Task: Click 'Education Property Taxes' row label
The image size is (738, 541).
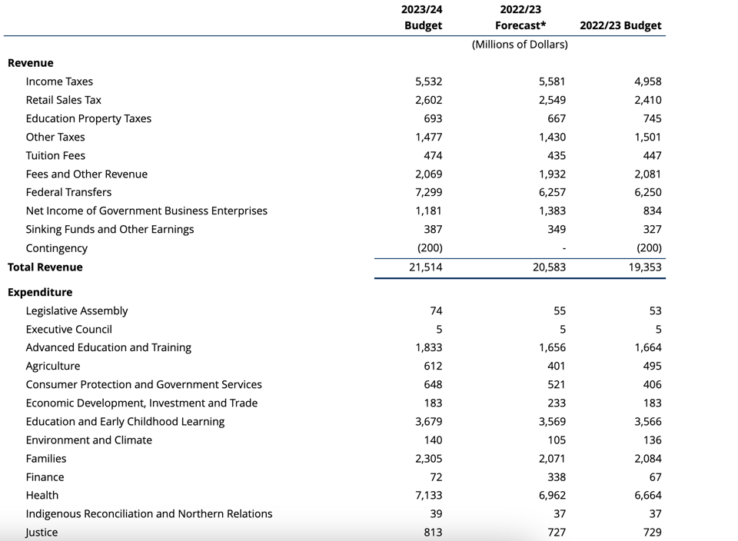Action: [x=88, y=118]
